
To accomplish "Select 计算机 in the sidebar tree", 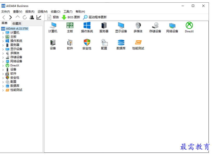I will [15, 33].
